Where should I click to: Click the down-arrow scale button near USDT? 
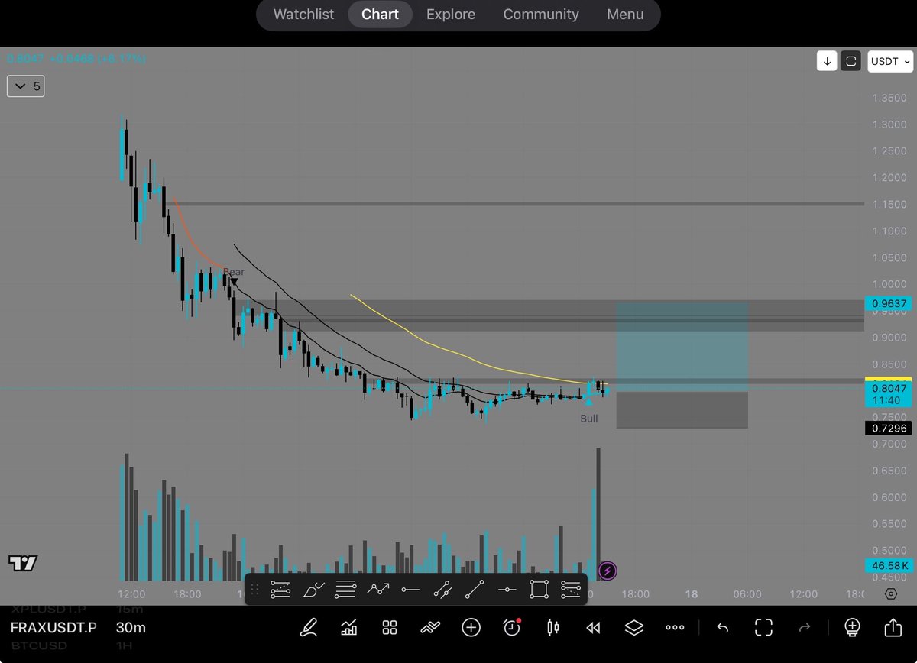point(826,61)
